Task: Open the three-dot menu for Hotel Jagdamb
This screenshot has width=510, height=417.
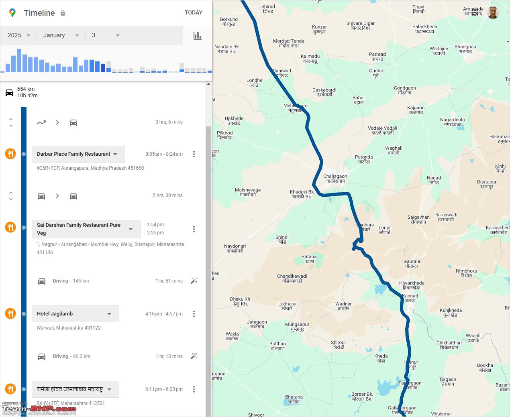Action: point(194,314)
